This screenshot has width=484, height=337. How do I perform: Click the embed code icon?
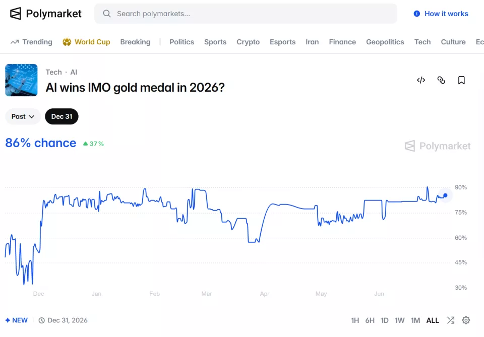420,80
